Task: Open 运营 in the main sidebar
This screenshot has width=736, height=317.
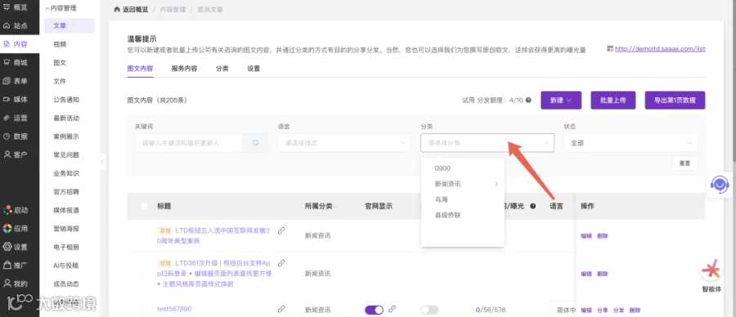Action: click(x=16, y=118)
